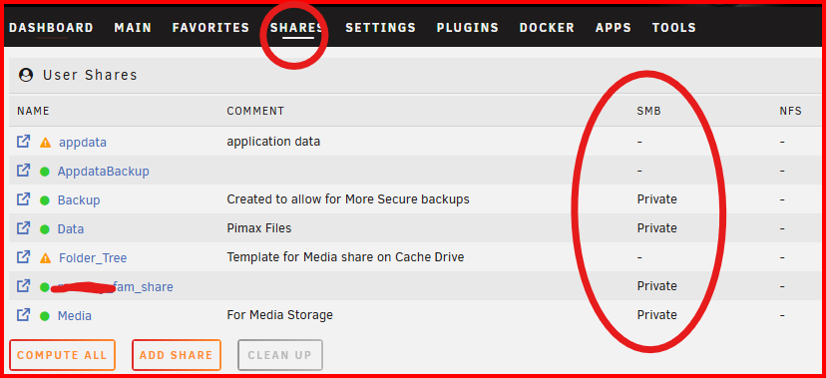Viewport: 826px width, 378px height.
Task: Go to the Plugins tab
Action: click(x=467, y=27)
